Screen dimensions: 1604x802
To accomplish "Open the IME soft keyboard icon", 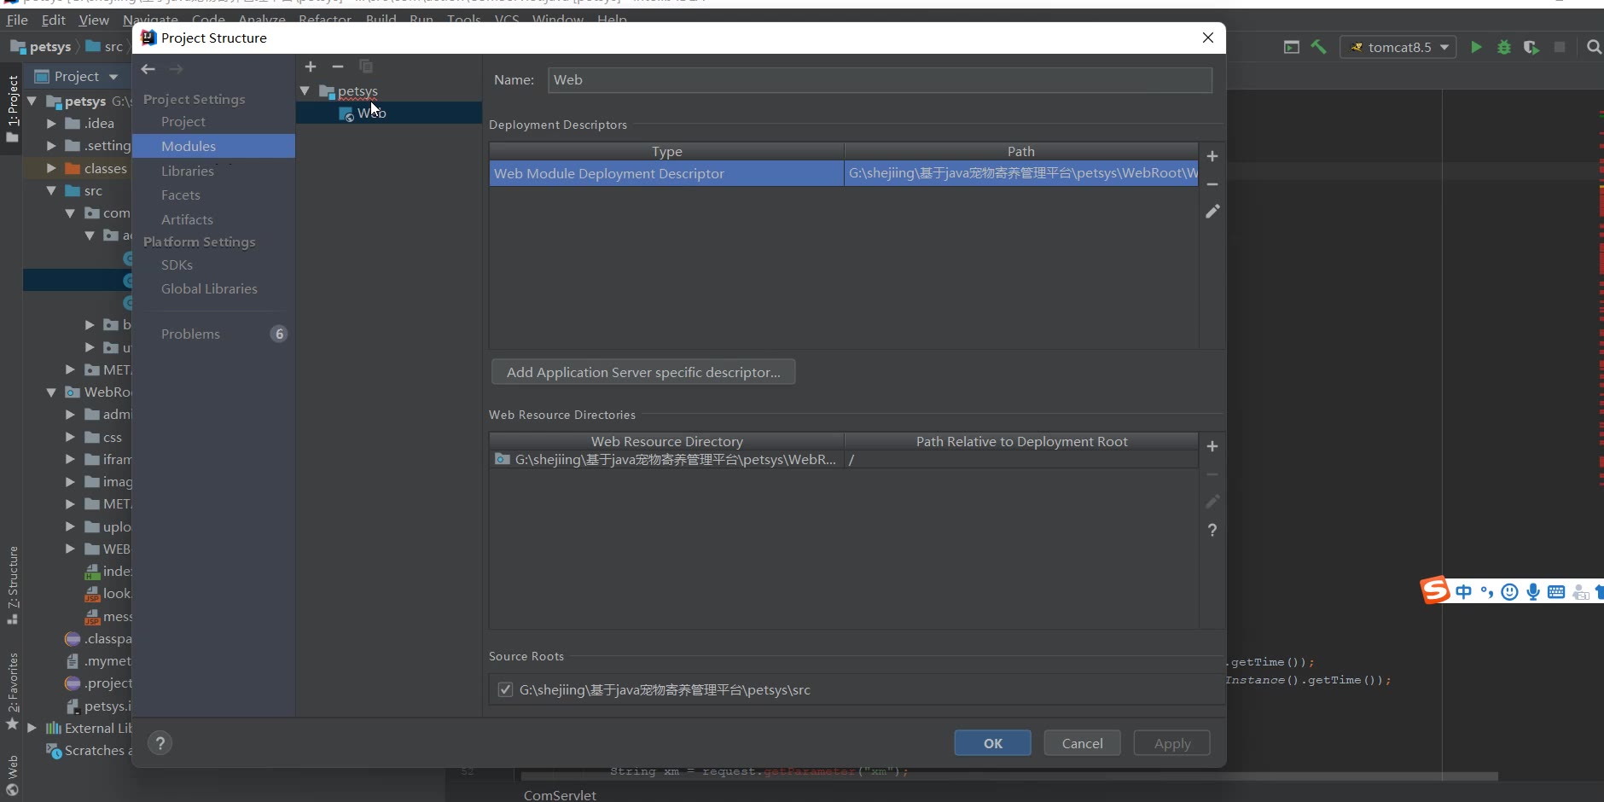I will tap(1556, 592).
